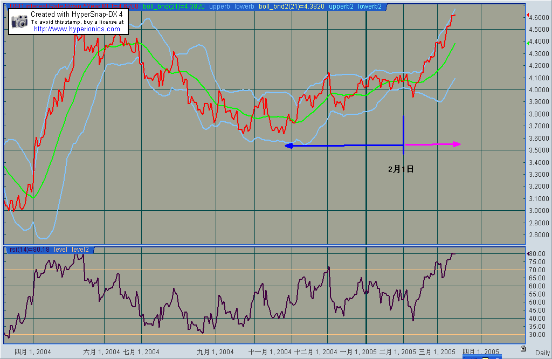Click 4.4000 on the price axis
Screen dimensions: 552x359
click(539, 41)
